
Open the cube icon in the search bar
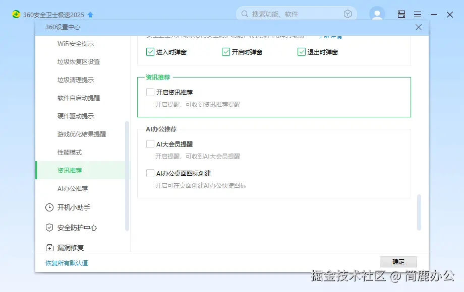(347, 14)
